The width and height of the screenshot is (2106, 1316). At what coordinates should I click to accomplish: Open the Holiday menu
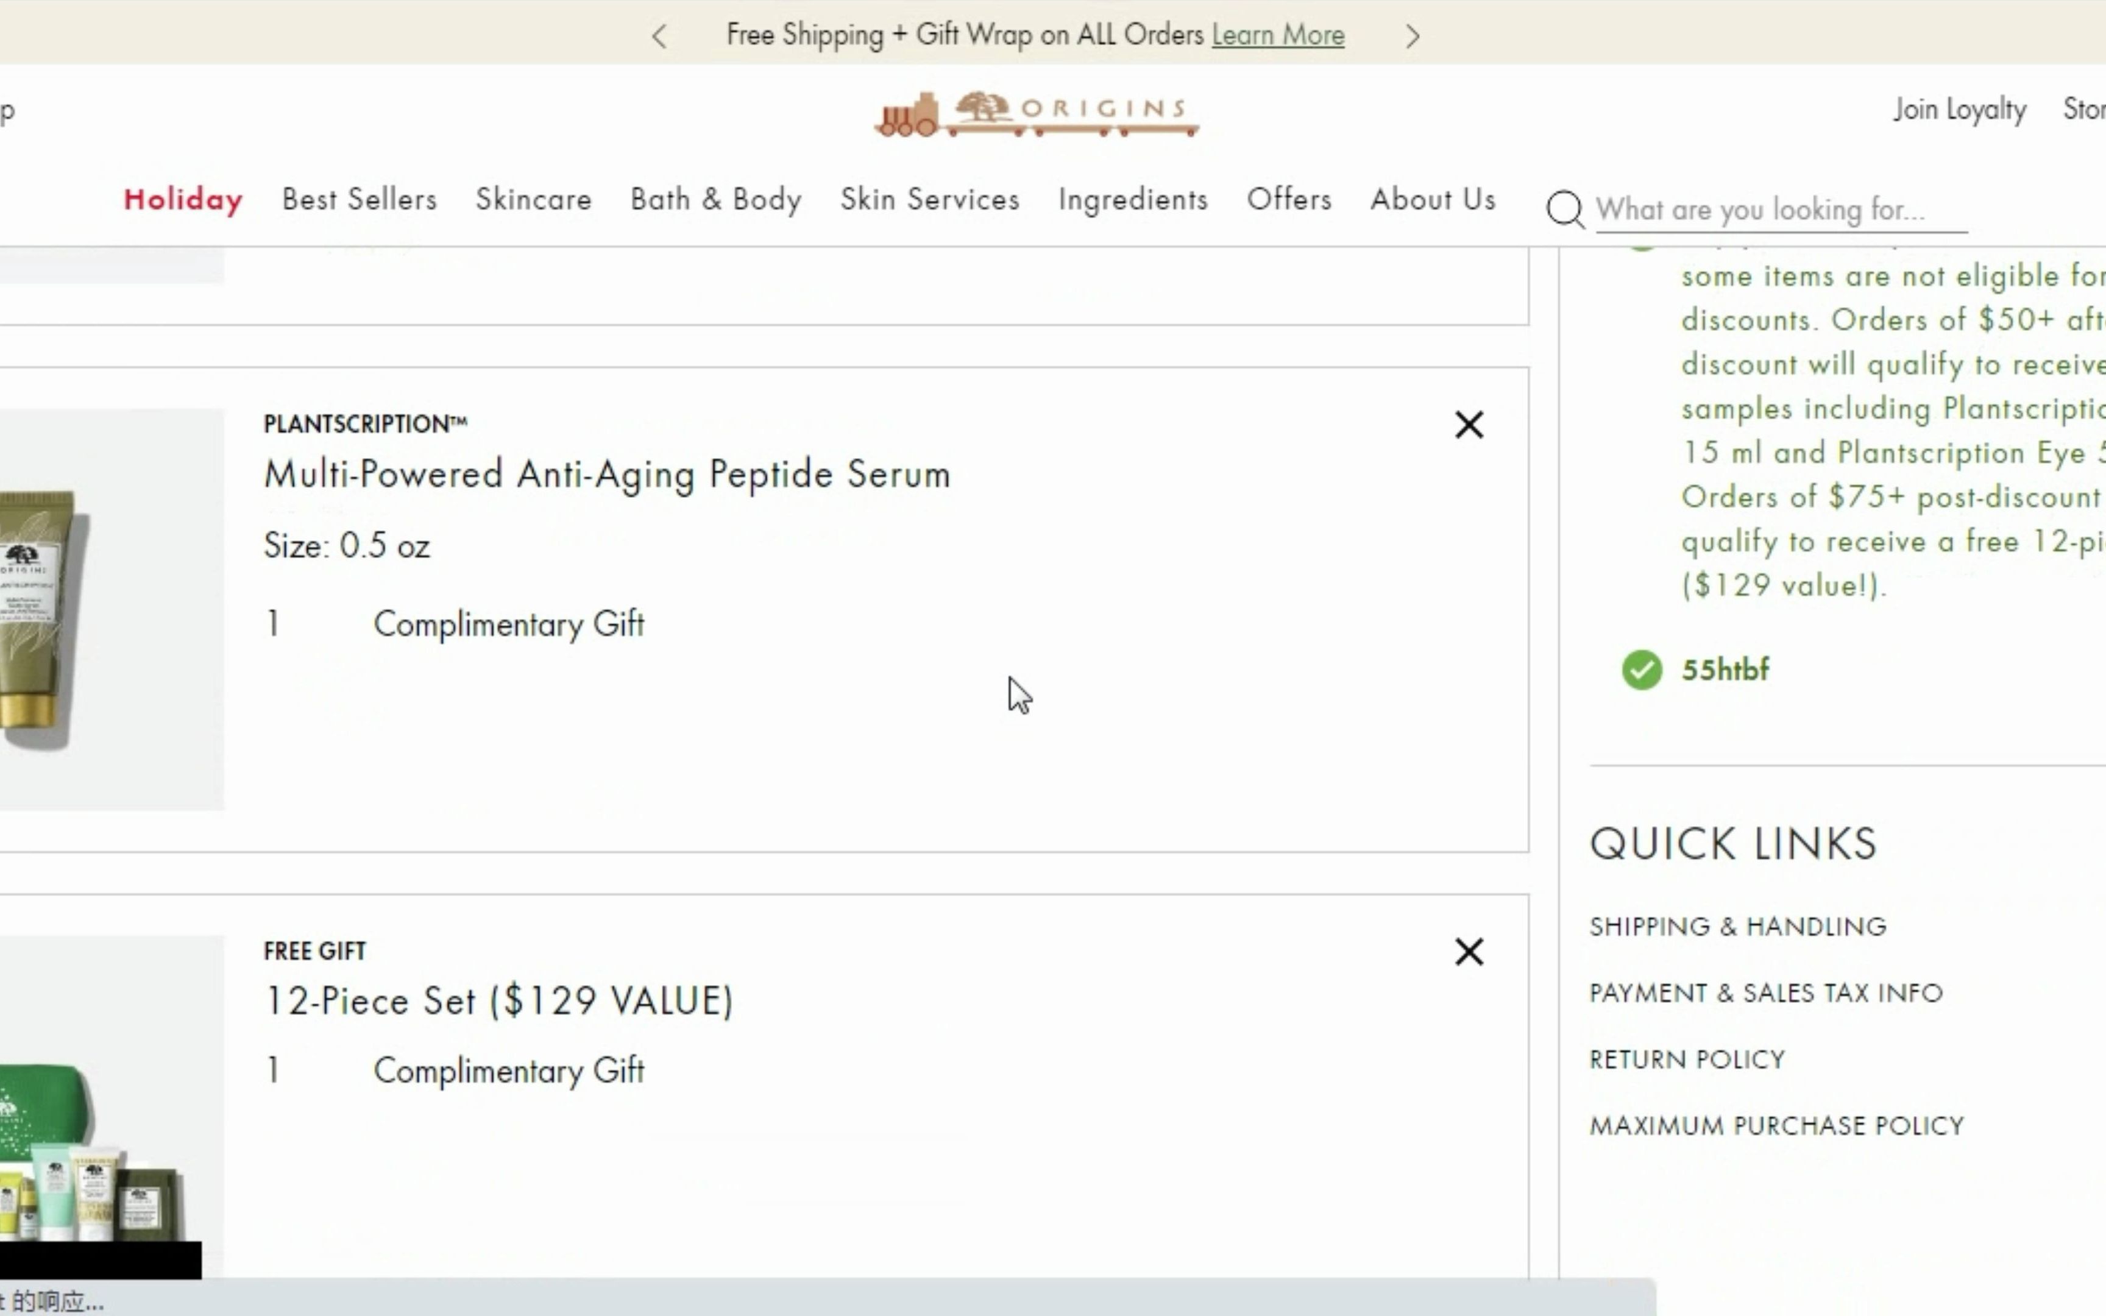click(183, 199)
